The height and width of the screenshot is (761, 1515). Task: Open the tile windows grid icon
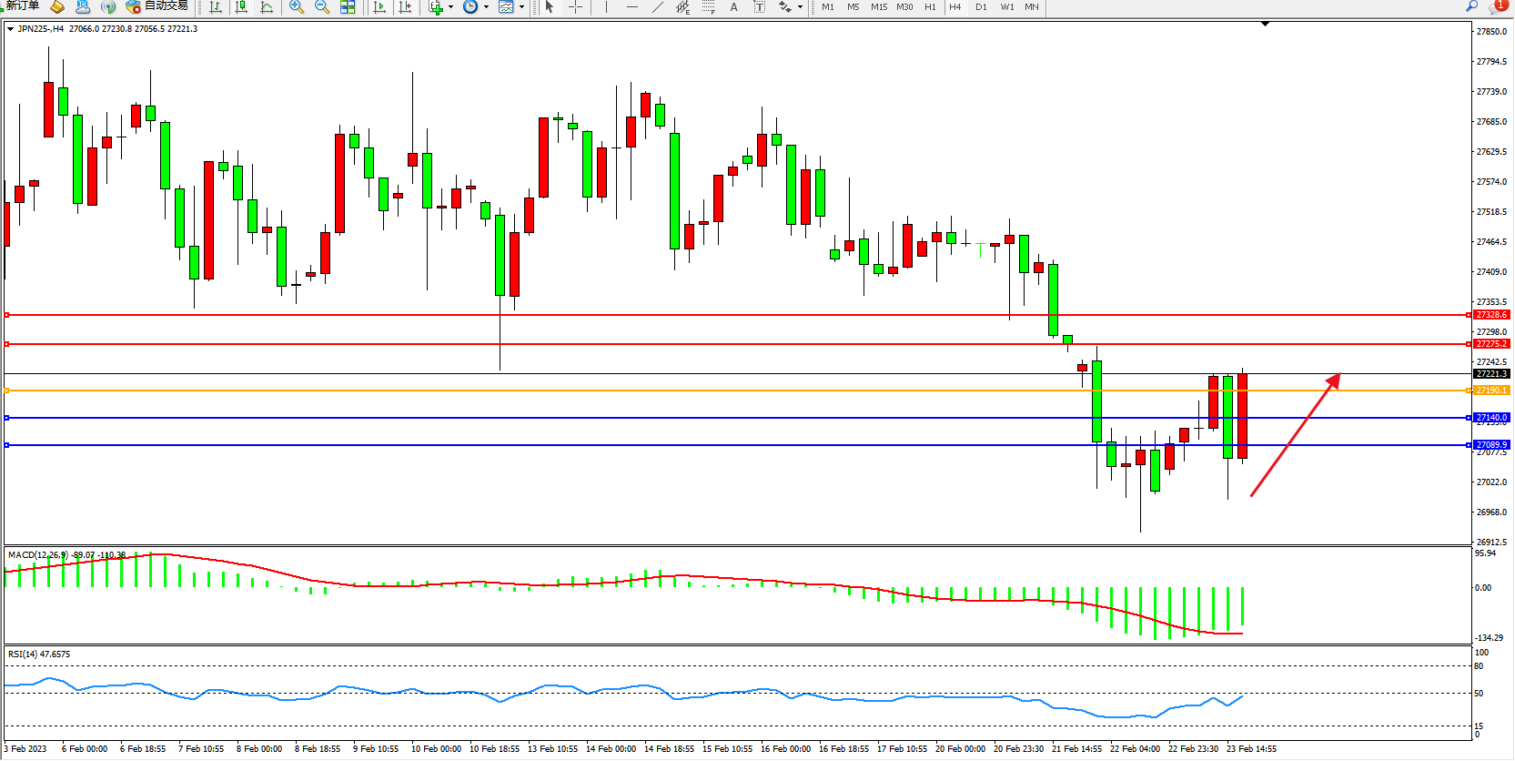click(x=348, y=6)
